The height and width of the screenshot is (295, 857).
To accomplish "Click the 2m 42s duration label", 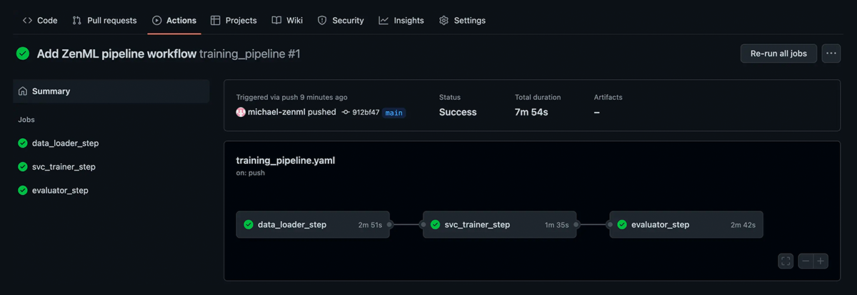I will (743, 225).
